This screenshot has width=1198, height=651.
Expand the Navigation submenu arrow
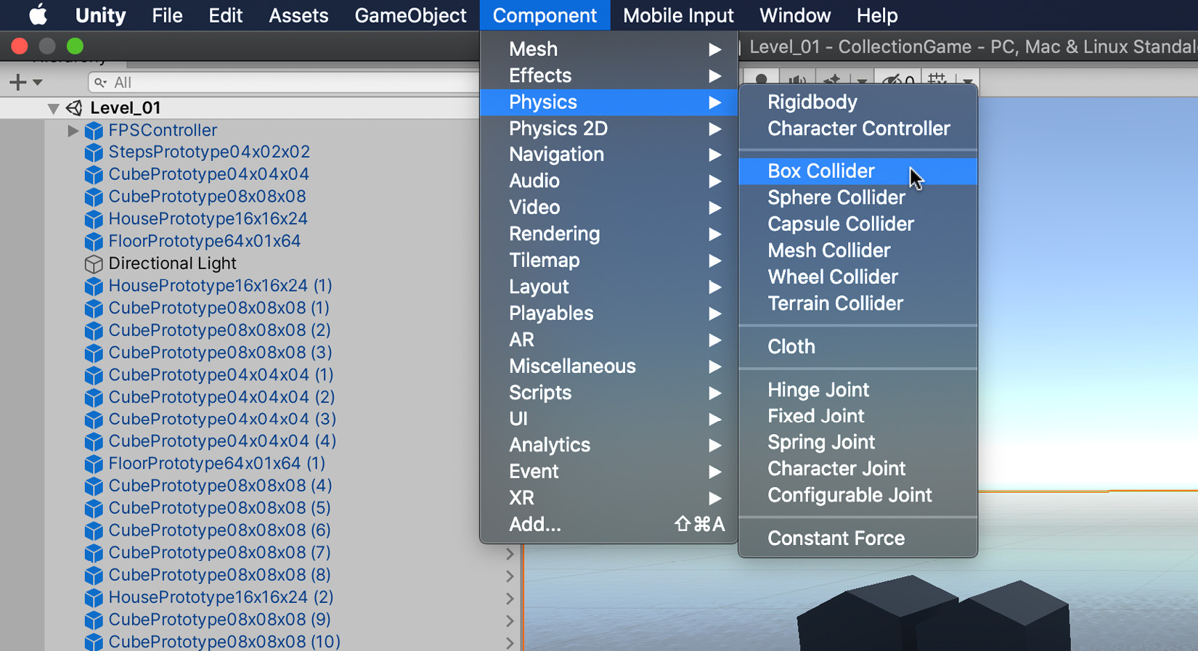point(715,155)
